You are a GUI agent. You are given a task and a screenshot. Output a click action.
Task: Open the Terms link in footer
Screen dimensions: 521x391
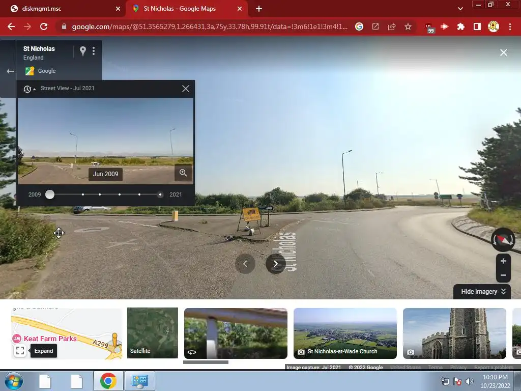(x=435, y=368)
